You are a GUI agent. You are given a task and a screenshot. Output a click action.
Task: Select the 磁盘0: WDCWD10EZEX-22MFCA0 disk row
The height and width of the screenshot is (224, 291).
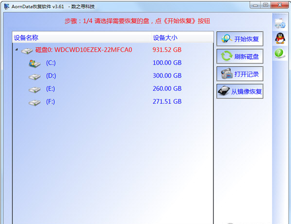pos(113,50)
